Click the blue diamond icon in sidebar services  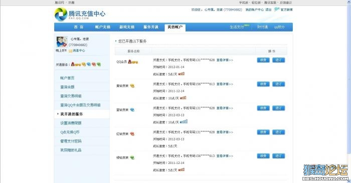pyautogui.click(x=89, y=64)
